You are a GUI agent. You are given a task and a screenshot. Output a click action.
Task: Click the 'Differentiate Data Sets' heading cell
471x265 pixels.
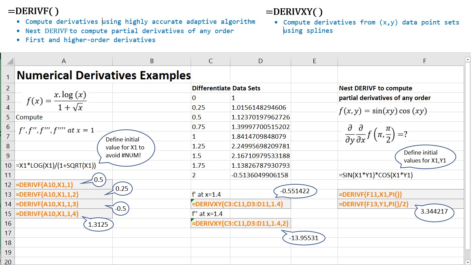point(226,88)
